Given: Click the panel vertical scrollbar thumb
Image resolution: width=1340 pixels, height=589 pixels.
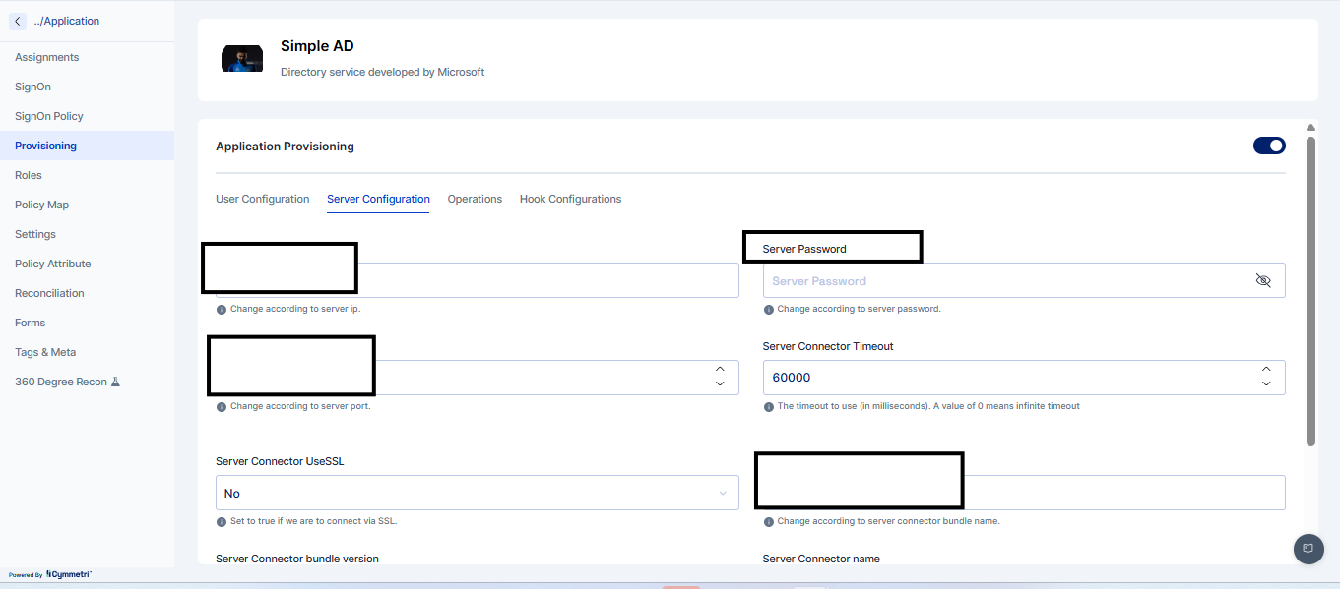Looking at the screenshot, I should tap(1310, 291).
